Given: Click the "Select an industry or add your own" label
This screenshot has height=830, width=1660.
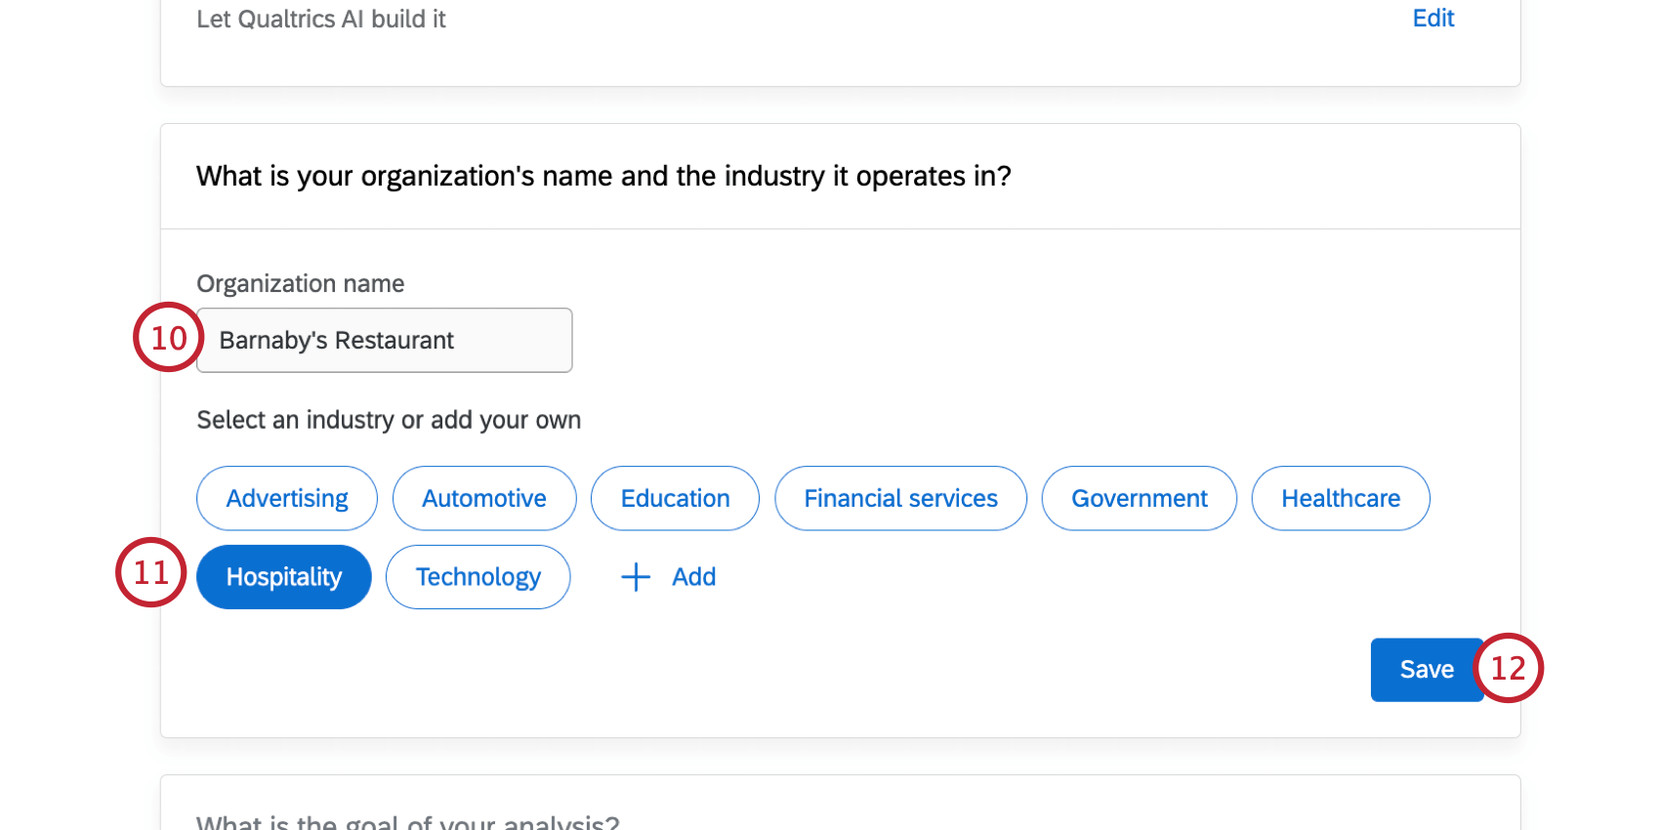Looking at the screenshot, I should [x=389, y=420].
